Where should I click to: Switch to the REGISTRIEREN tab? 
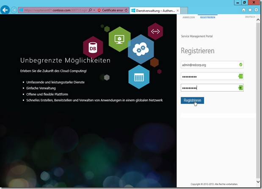pos(207,17)
